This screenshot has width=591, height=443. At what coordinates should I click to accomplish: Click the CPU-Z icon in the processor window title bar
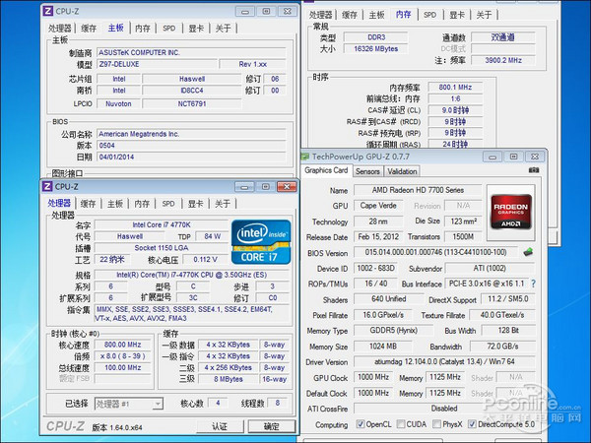[x=49, y=186]
